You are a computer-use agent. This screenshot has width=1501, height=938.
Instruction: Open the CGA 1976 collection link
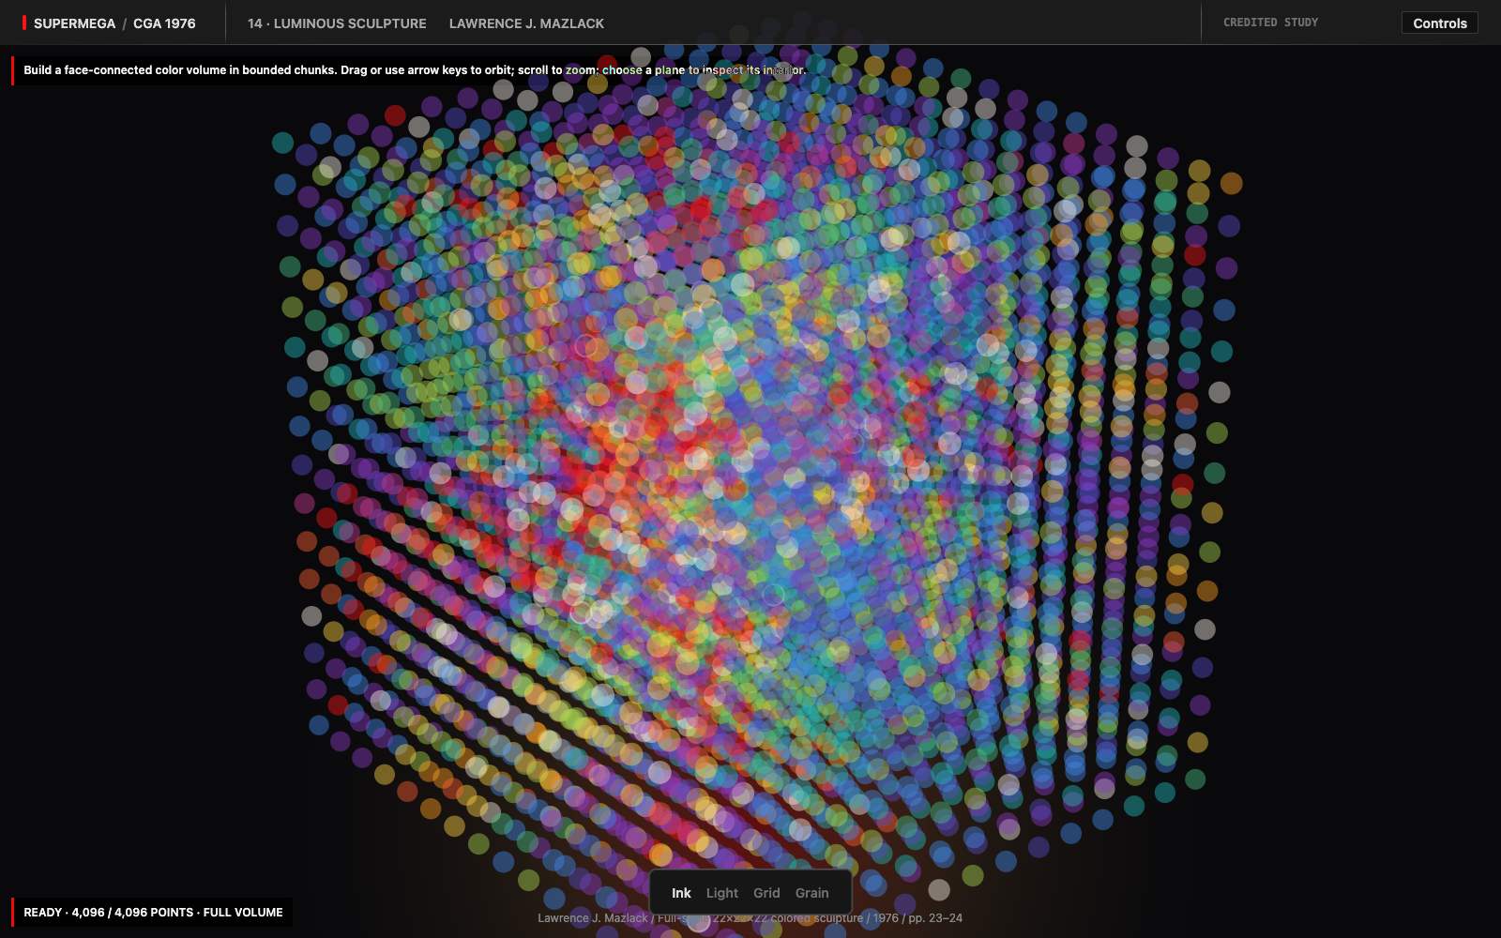point(164,23)
